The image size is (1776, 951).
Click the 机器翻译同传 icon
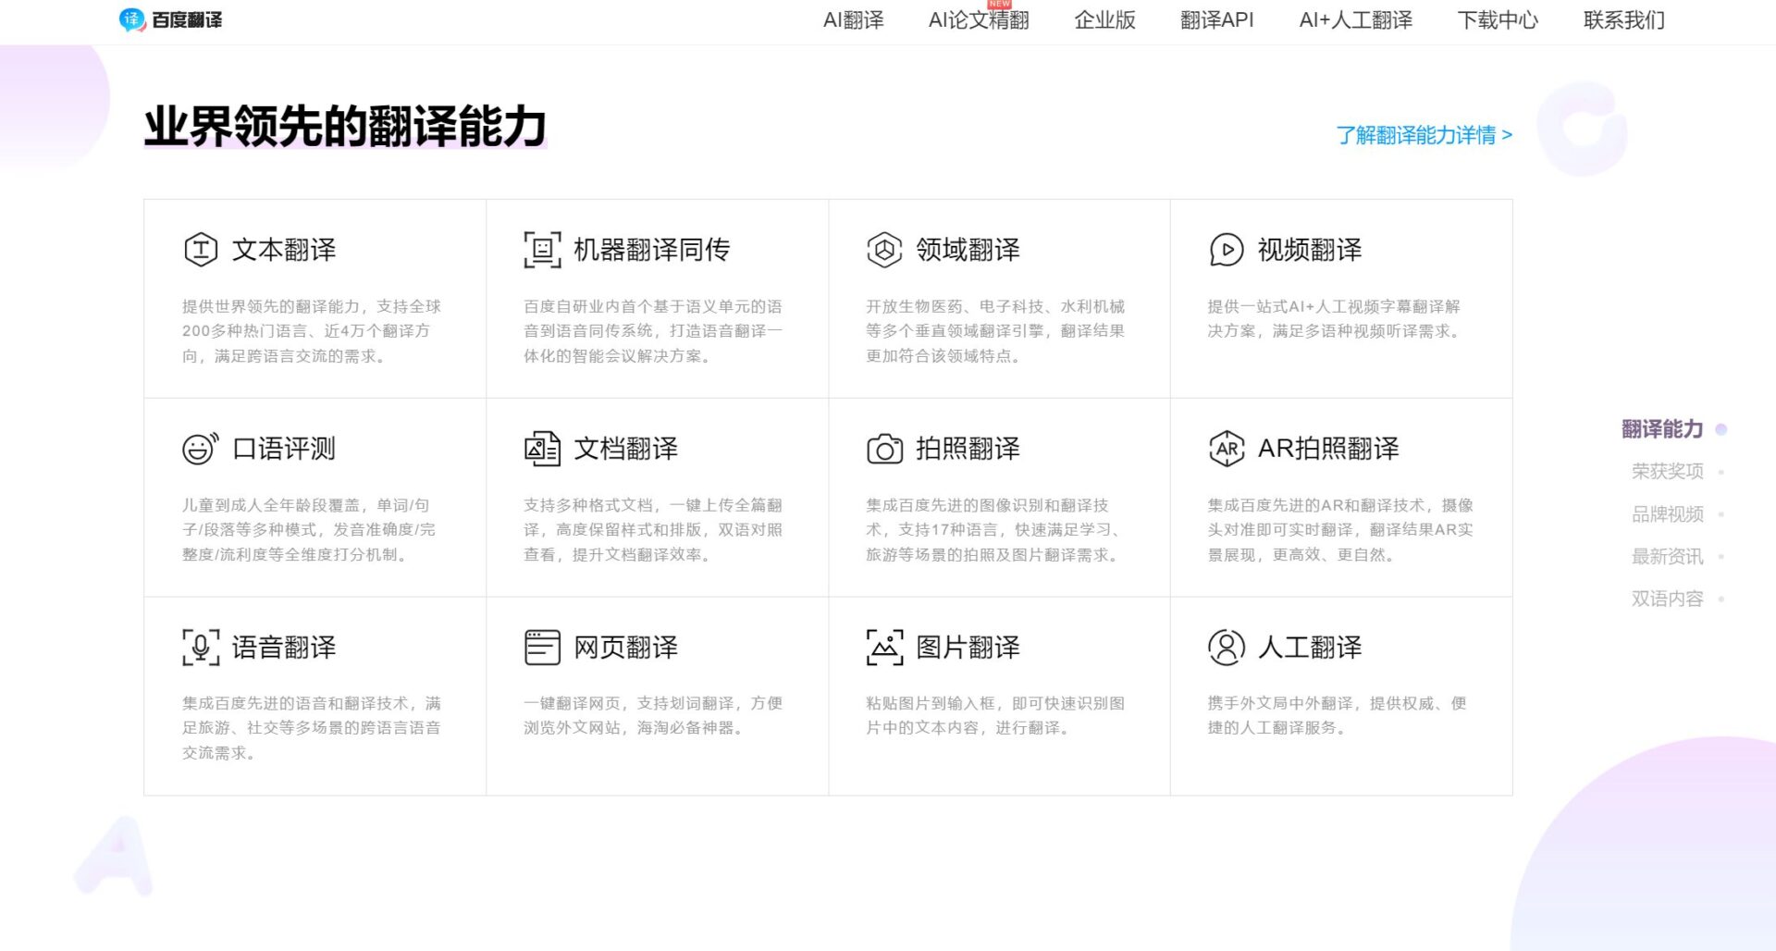point(543,250)
